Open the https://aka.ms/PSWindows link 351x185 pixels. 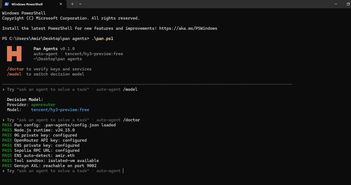pyautogui.click(x=188, y=28)
